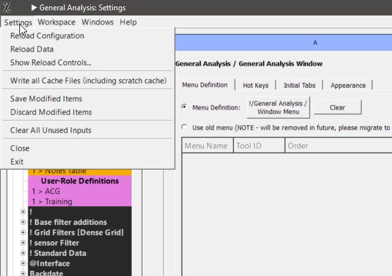The image size is (392, 276).
Task: Expand the ! Grid Filters [Dense Grid] node
Action: point(23,232)
